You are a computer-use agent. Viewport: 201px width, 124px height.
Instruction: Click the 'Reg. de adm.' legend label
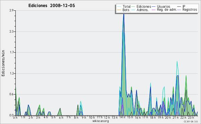(167, 10)
